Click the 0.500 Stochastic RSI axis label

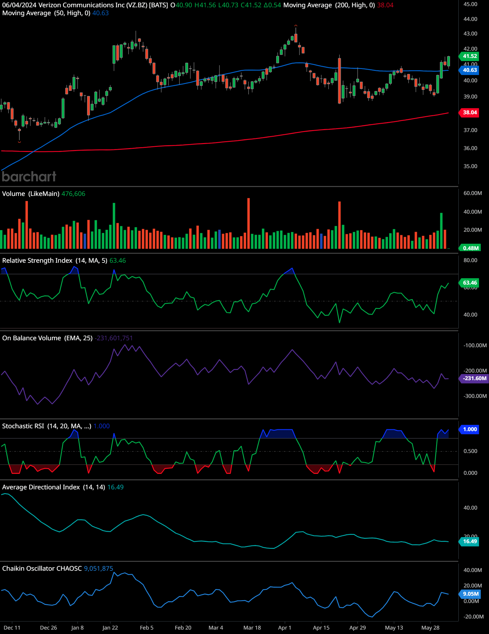pos(470,451)
